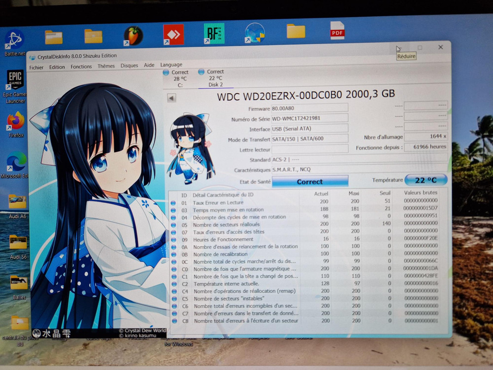Open the Fonctions menu

pyautogui.click(x=81, y=67)
